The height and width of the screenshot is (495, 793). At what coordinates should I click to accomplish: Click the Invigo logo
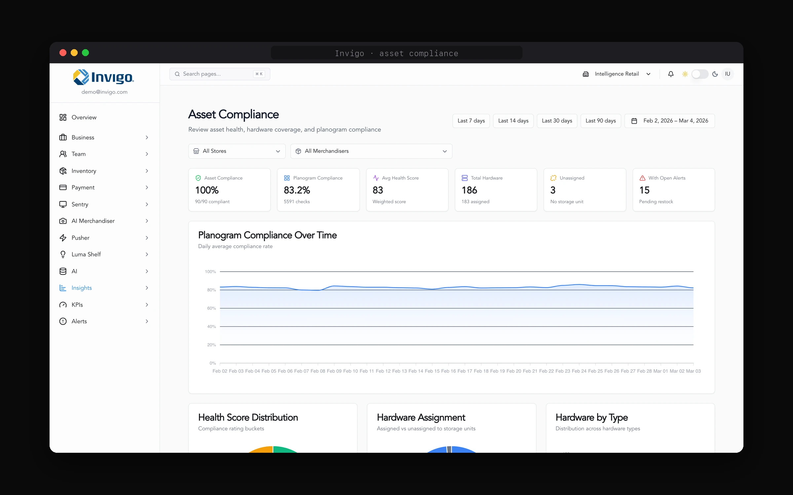click(x=103, y=78)
